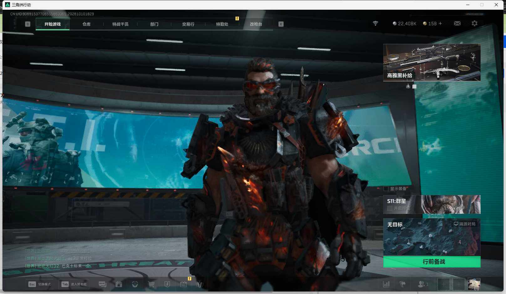506x294 pixels.
Task: Click the 158 premium currency amount
Action: (x=432, y=23)
